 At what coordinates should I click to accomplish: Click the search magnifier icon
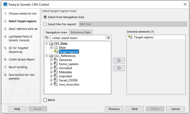(x=47, y=38)
